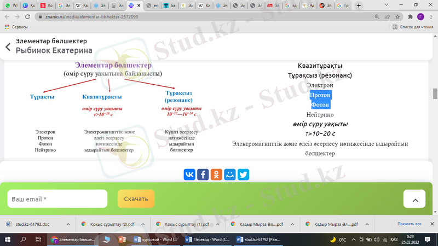This screenshot has height=246, width=438.
Task: Open the volume icon in system tray
Action: click(377, 239)
